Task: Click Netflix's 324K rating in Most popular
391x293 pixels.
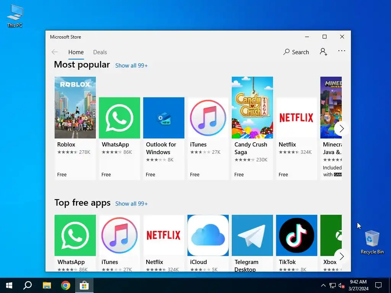Action: 306,152
